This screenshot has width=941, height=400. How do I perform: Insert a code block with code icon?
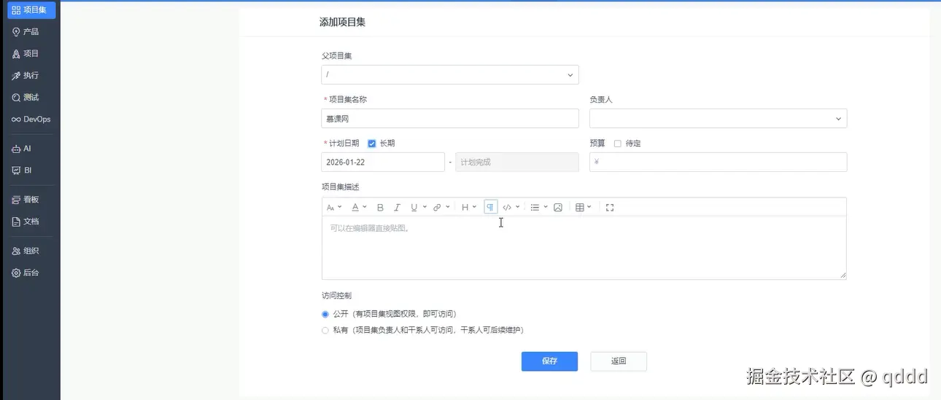[x=508, y=208]
